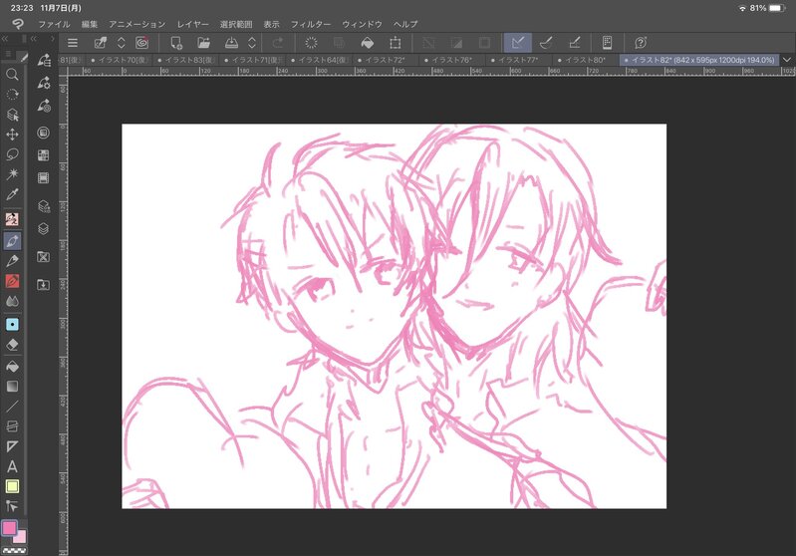Switch to the イラスト80 canvas tab

click(585, 60)
